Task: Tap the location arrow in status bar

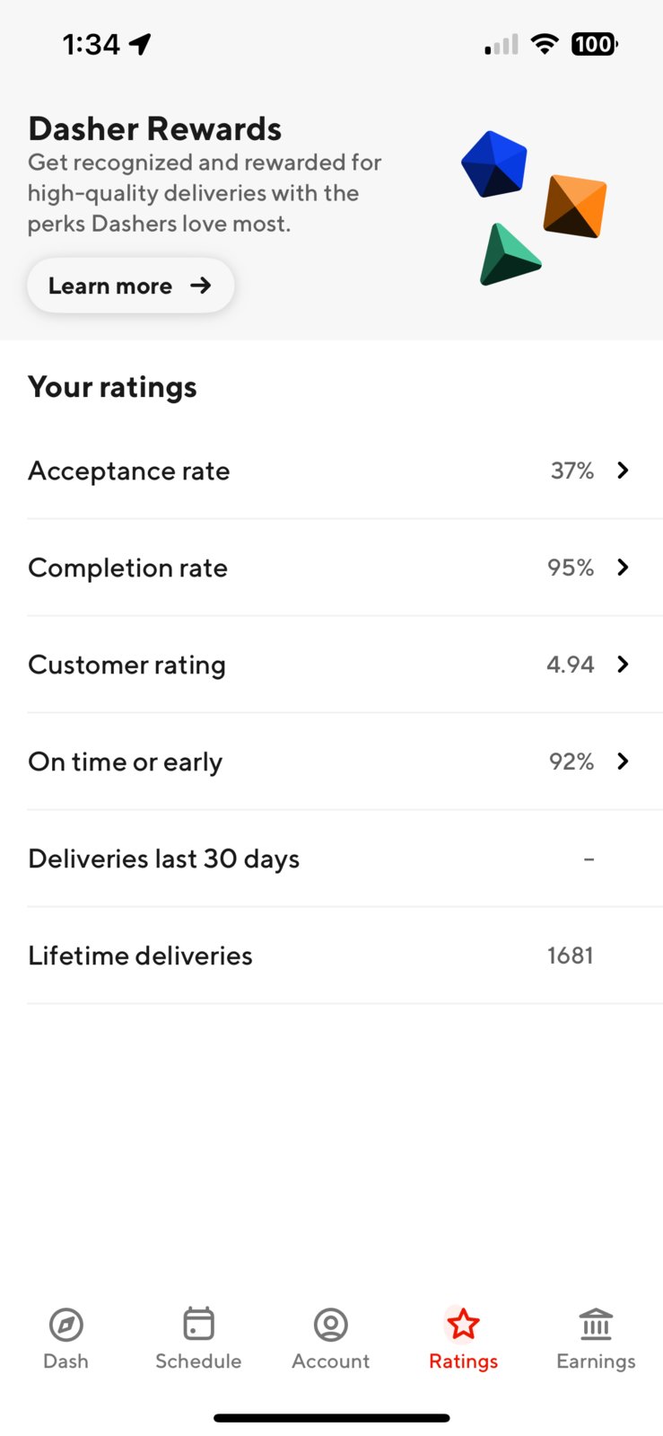Action: click(141, 43)
